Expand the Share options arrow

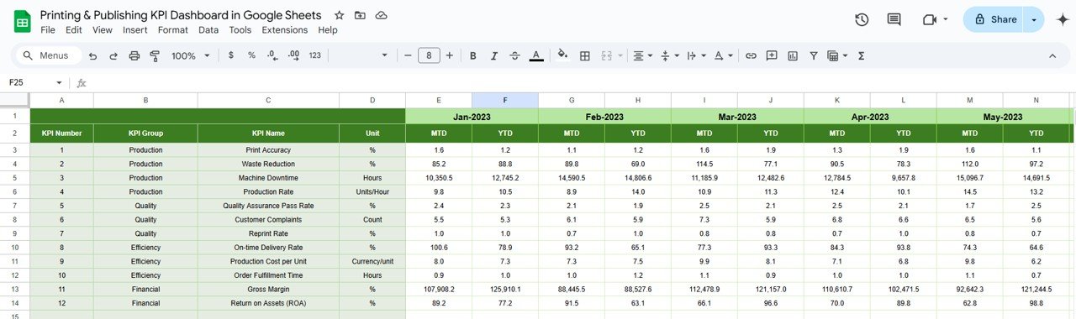point(1034,19)
